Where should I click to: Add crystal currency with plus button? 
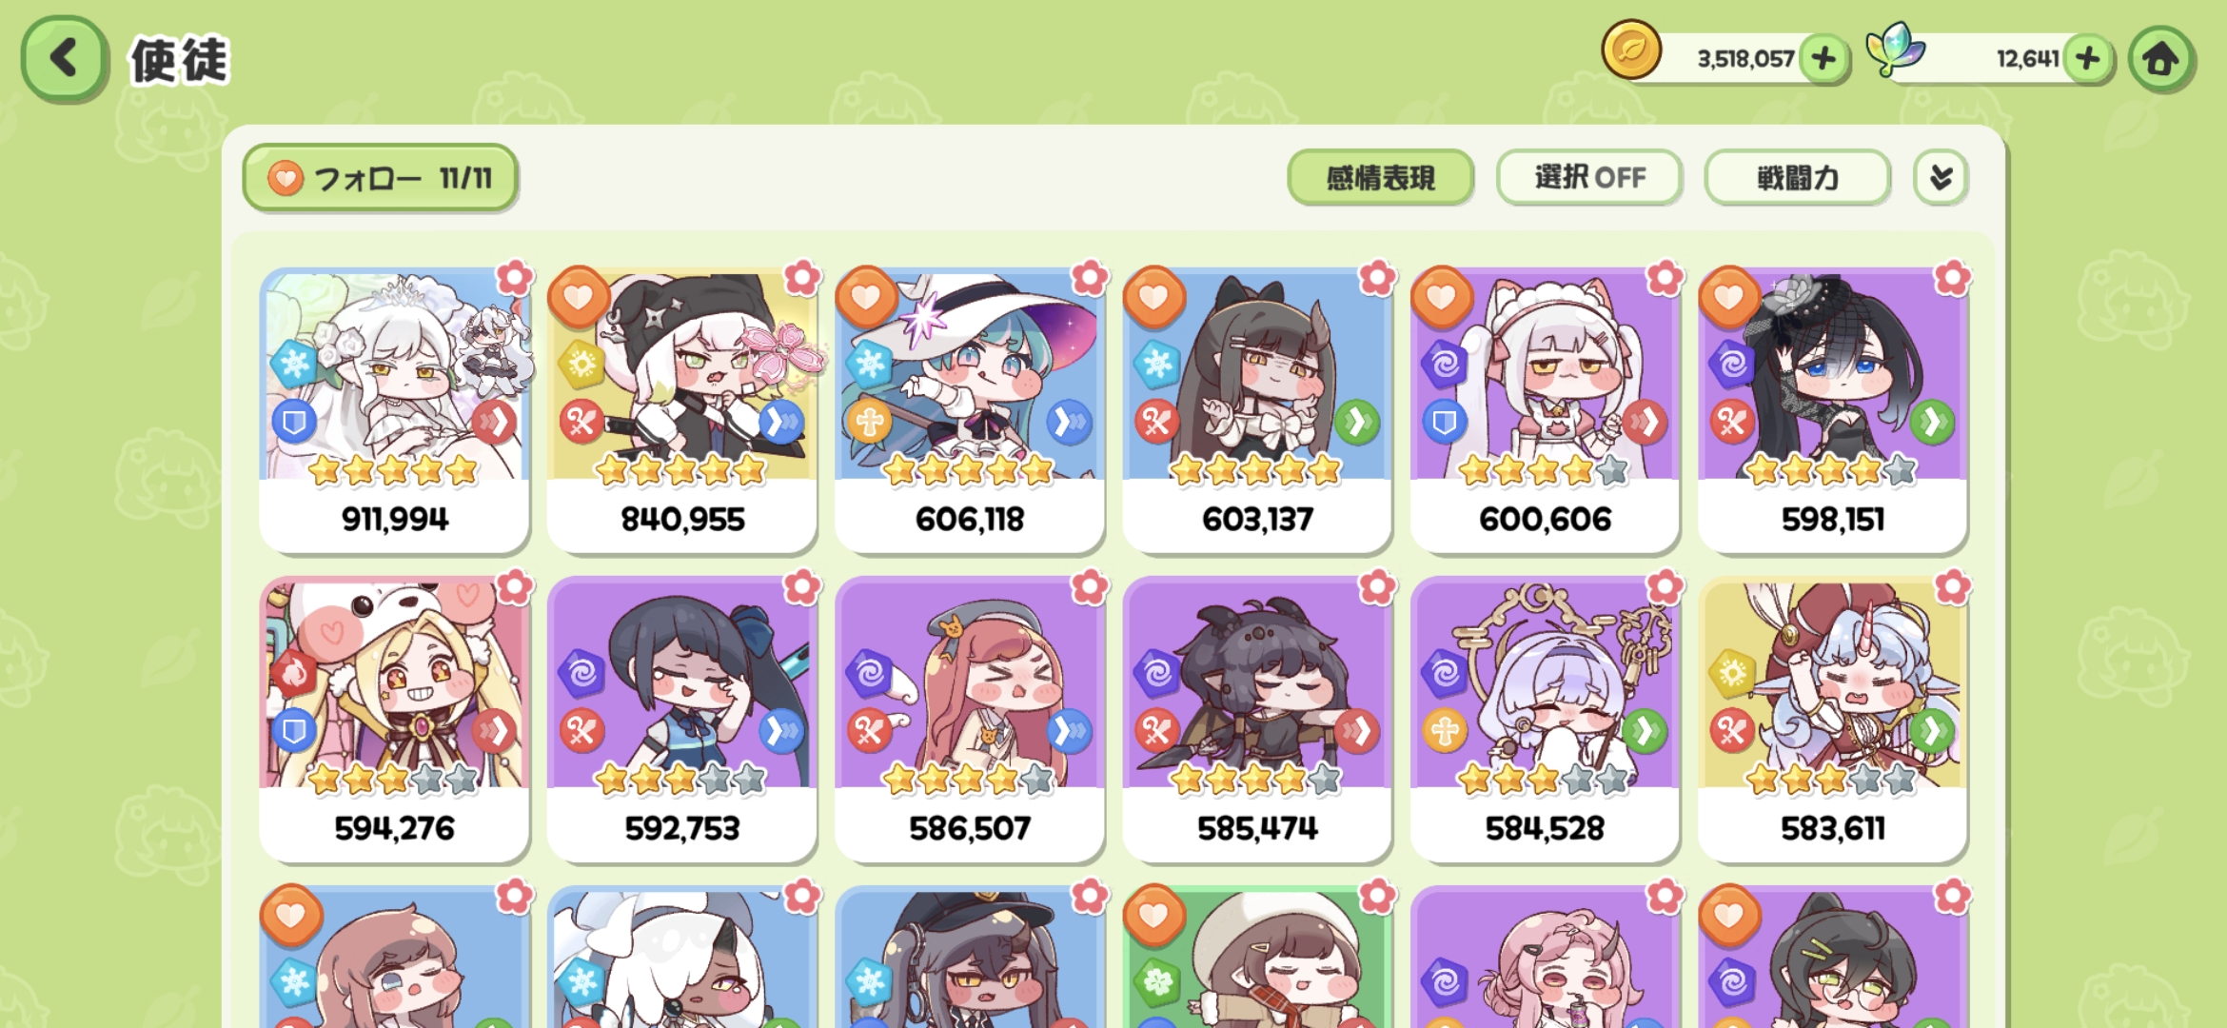pos(2088,59)
